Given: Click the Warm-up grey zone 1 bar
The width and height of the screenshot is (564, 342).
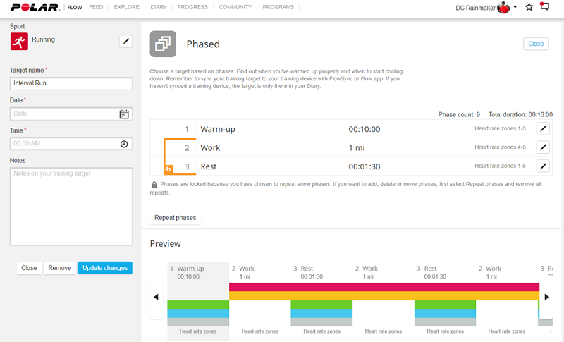Looking at the screenshot, I should (x=198, y=322).
